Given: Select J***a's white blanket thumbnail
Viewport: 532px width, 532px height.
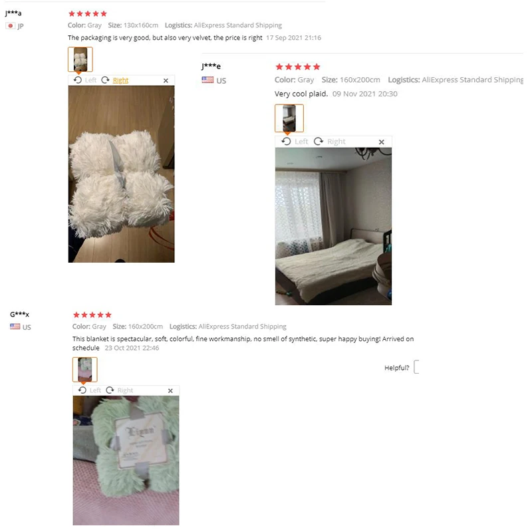Looking at the screenshot, I should (x=80, y=59).
